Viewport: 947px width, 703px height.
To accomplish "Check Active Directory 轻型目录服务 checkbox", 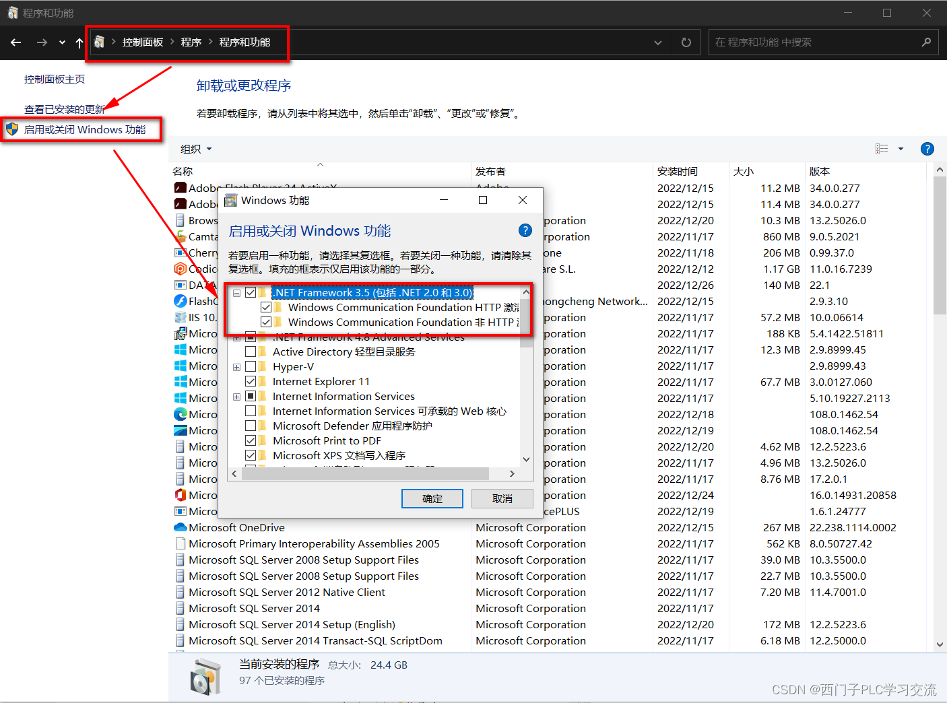I will click(251, 351).
